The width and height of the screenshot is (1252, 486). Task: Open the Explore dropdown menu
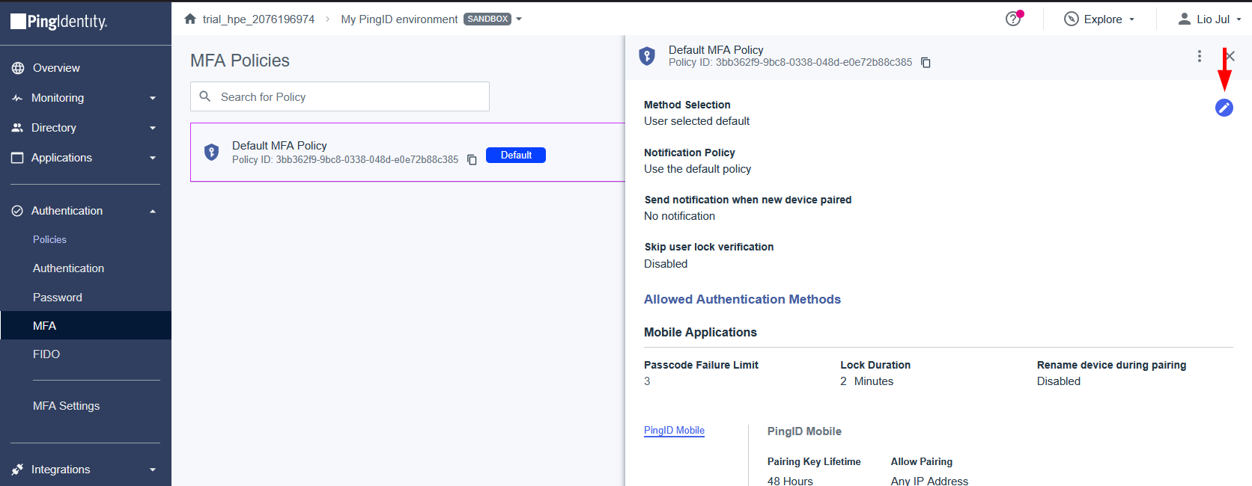coord(1099,19)
